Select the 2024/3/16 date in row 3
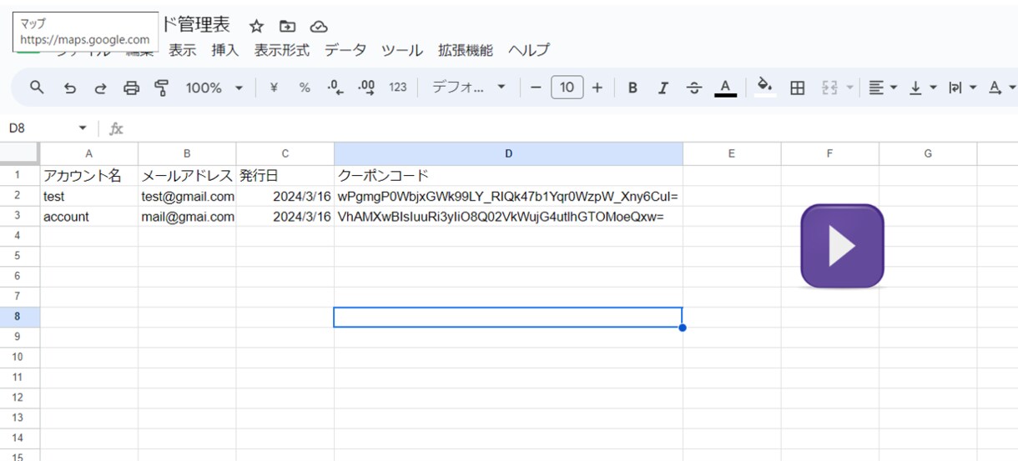Screen dimensions: 1018x461 [285, 217]
